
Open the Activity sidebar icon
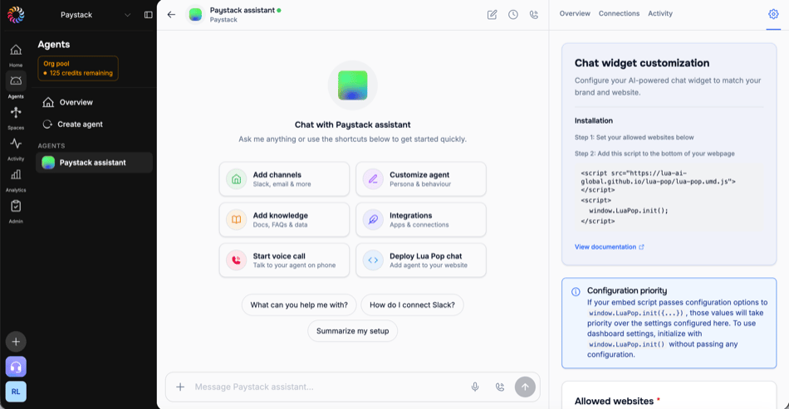pos(16,149)
